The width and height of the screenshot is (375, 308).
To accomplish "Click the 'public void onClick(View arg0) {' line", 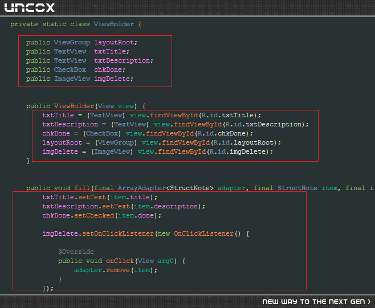I will coord(121,261).
